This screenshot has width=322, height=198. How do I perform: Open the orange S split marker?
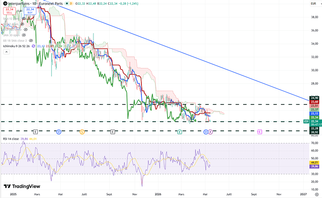pos(82,132)
